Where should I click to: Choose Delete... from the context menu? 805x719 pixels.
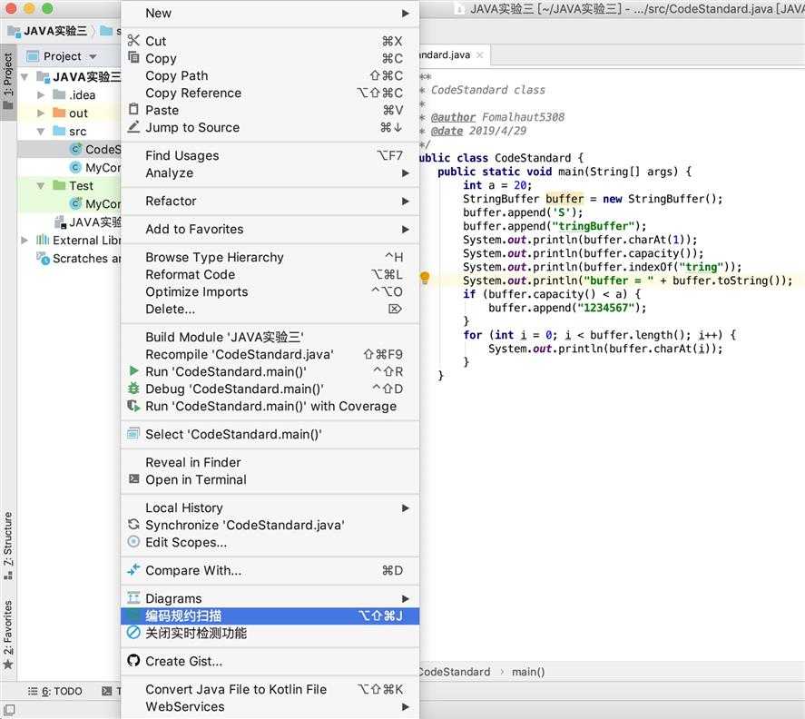point(270,310)
